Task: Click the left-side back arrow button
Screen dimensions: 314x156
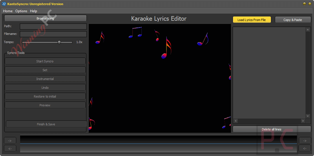Action: click(x=10, y=149)
